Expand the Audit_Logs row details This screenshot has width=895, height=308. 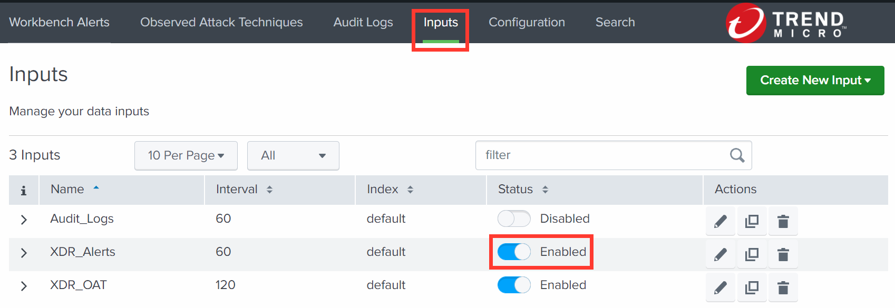24,220
